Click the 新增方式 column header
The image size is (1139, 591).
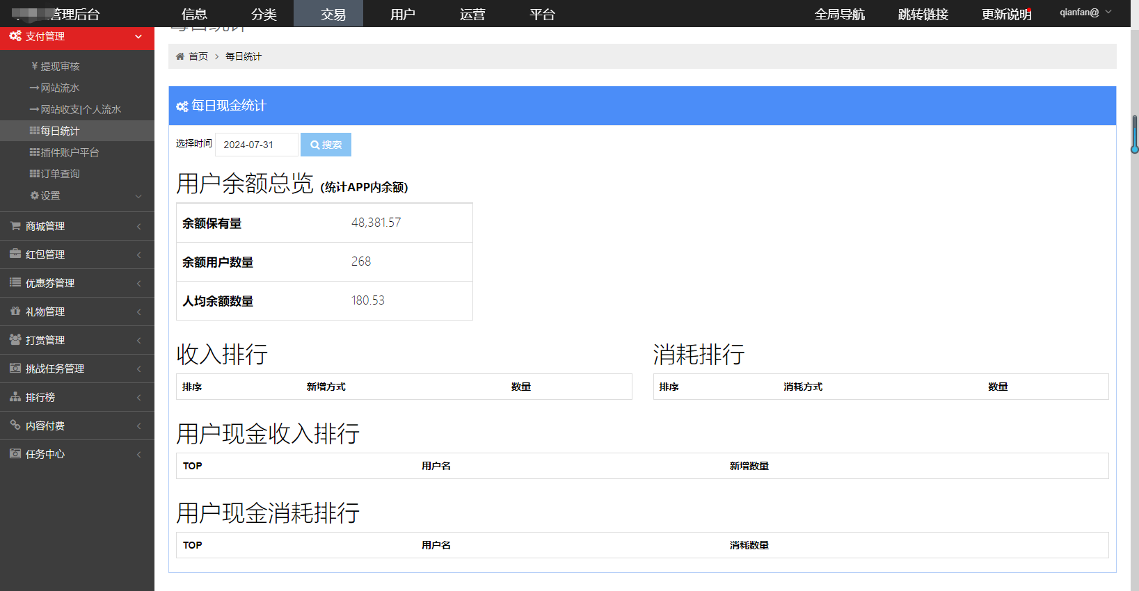(326, 387)
